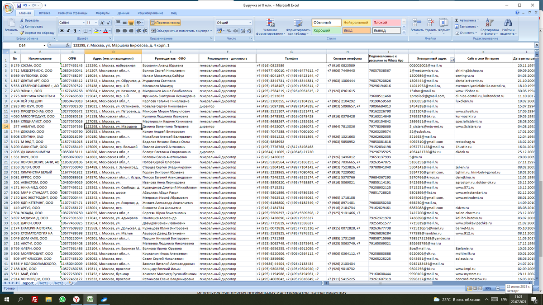543x305 pixels.
Task: Apply yellow fill color bucket
Action: pos(96,31)
